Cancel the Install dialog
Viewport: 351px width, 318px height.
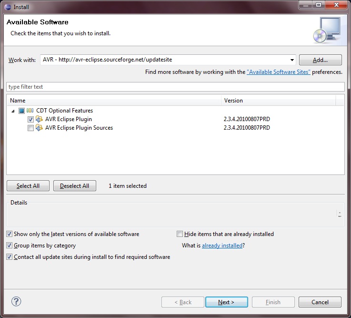[320, 302]
